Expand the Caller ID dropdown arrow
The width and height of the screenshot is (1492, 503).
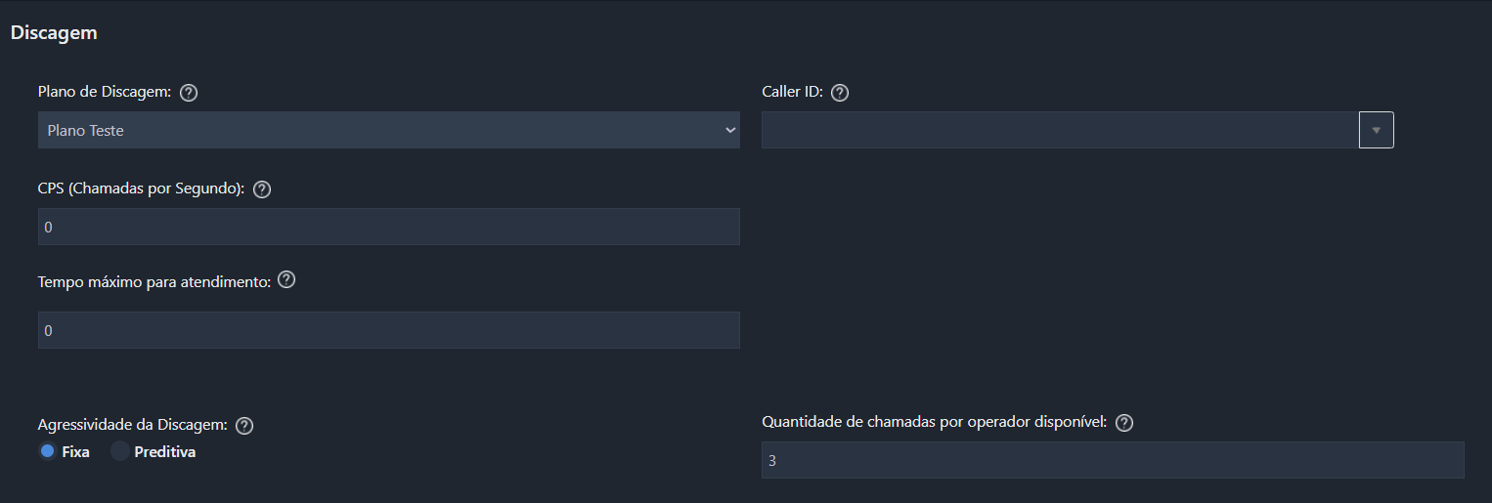1376,130
